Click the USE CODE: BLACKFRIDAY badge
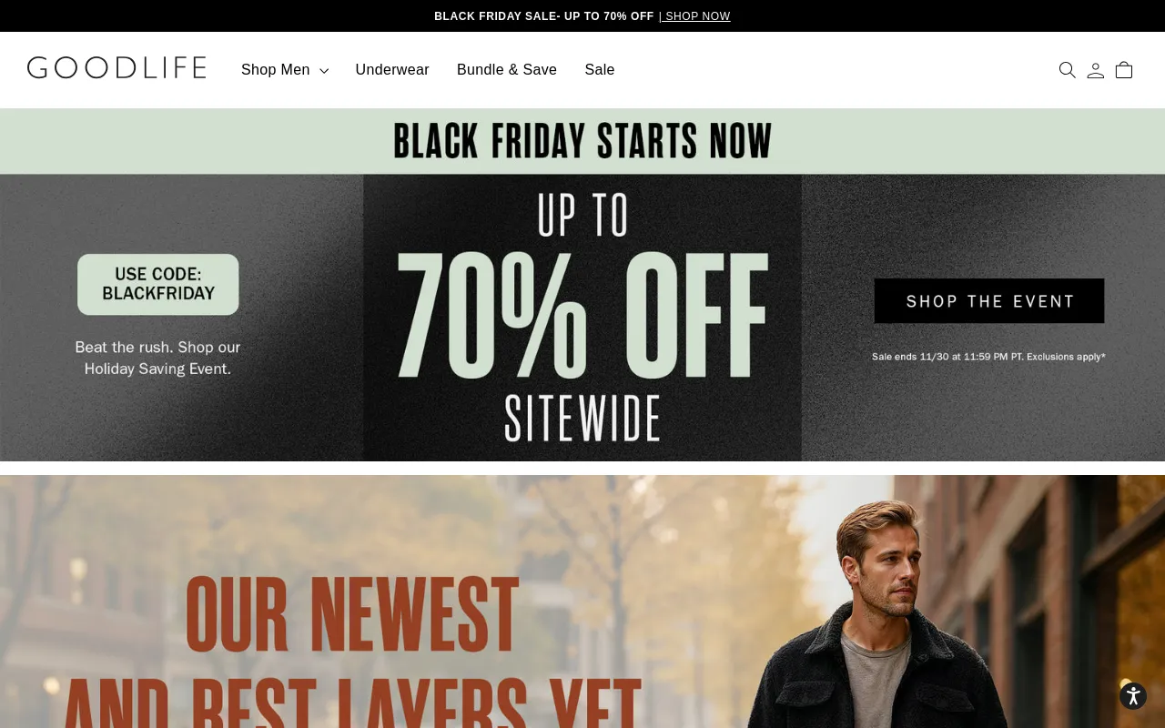 point(158,284)
